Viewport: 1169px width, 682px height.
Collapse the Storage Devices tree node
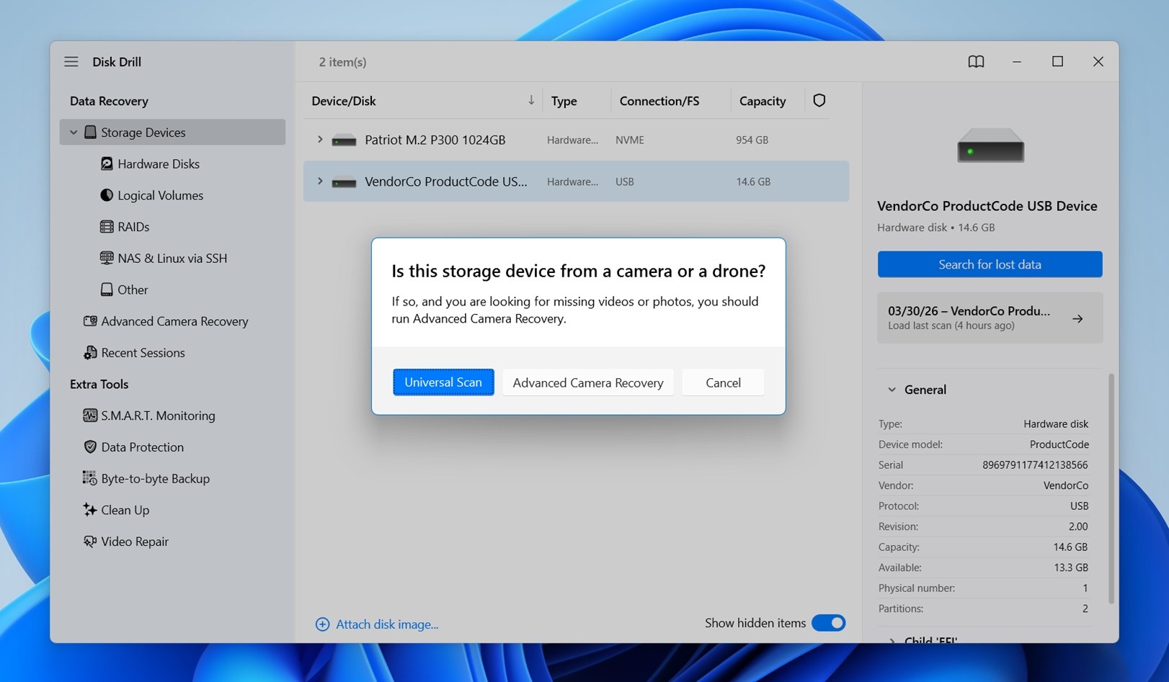click(x=74, y=133)
